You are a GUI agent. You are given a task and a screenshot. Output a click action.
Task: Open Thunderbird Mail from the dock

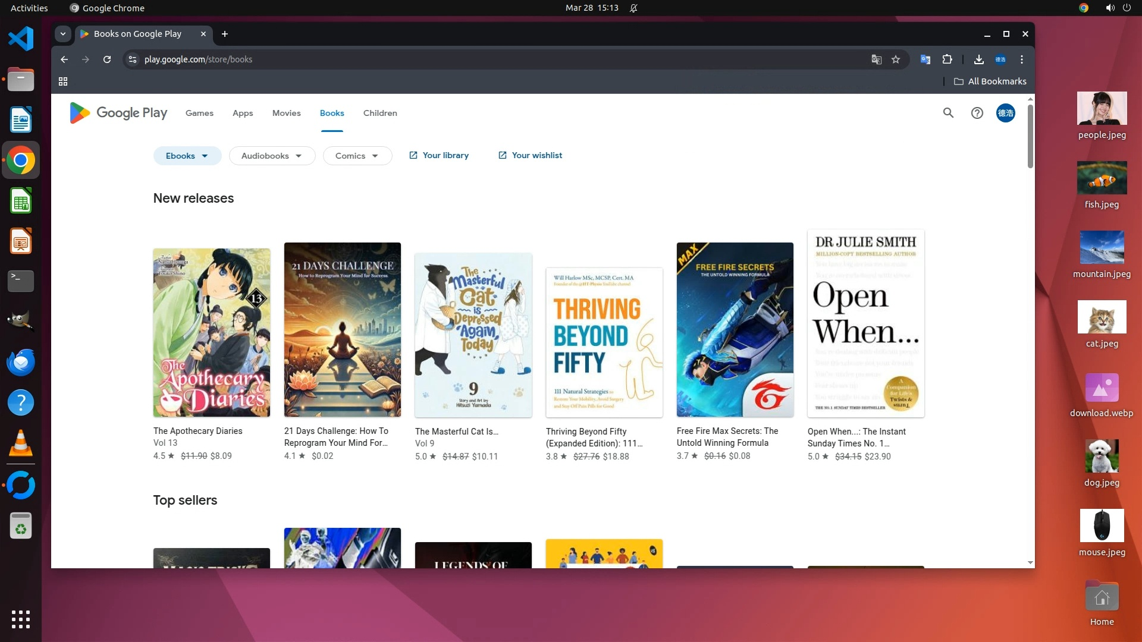pyautogui.click(x=21, y=362)
